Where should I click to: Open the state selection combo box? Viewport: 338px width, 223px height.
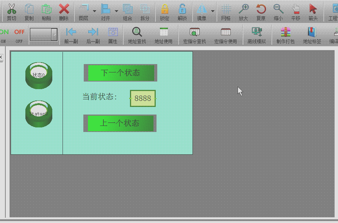tap(54, 35)
